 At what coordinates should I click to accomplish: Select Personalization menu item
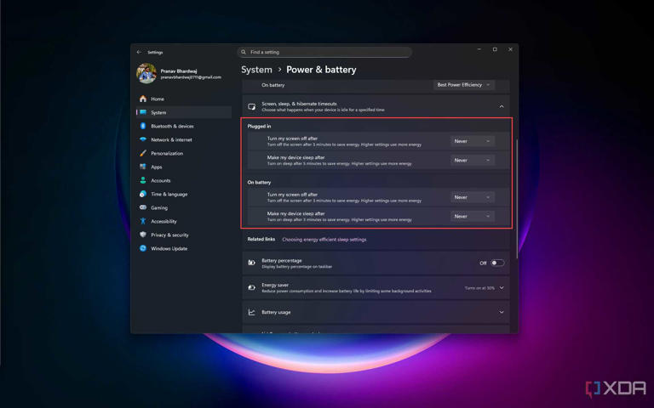click(x=184, y=153)
